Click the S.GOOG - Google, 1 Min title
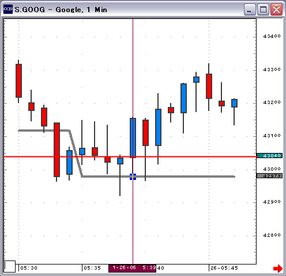 pos(61,10)
